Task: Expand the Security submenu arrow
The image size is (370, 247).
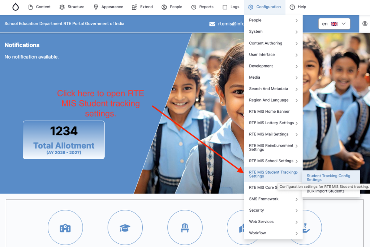Action: click(x=296, y=211)
